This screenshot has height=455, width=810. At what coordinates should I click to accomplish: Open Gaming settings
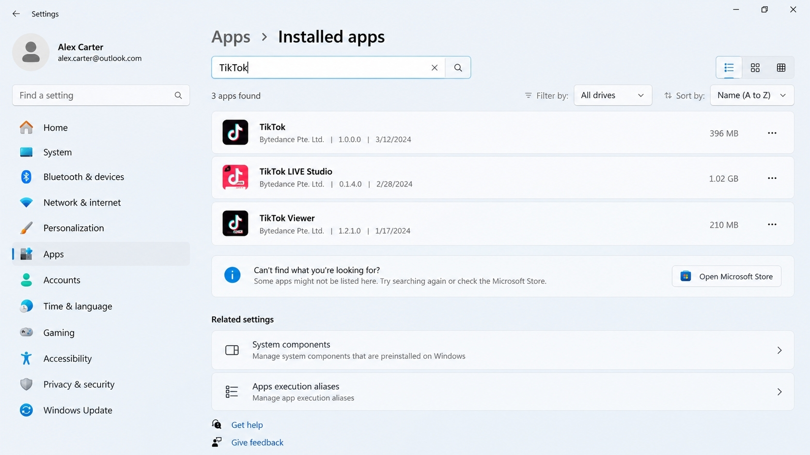tap(101, 333)
